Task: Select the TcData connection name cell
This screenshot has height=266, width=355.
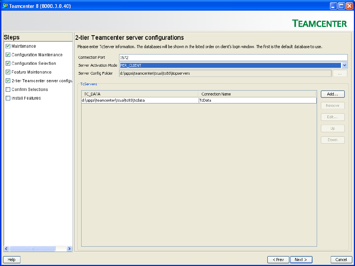Action: coord(258,100)
